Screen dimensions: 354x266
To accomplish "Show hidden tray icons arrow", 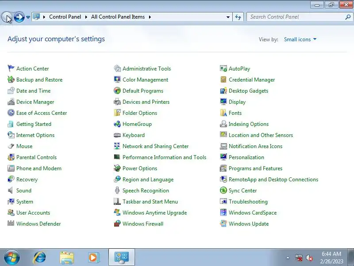I will [288, 258].
